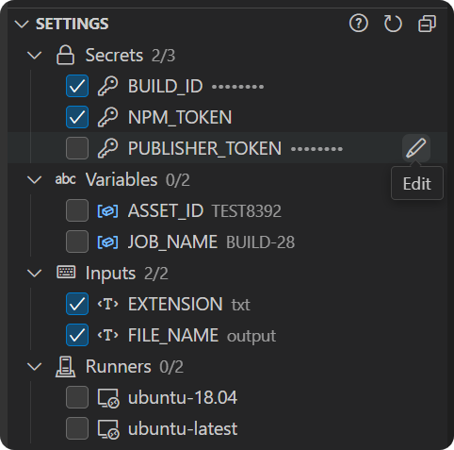Open the help icon in Settings header
The image size is (454, 450).
(x=358, y=24)
